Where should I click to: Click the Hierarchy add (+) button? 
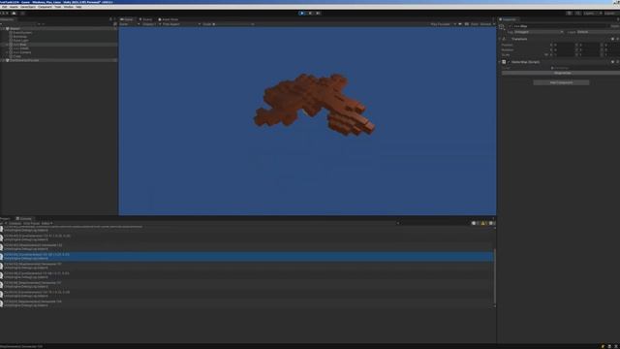[x=2, y=24]
